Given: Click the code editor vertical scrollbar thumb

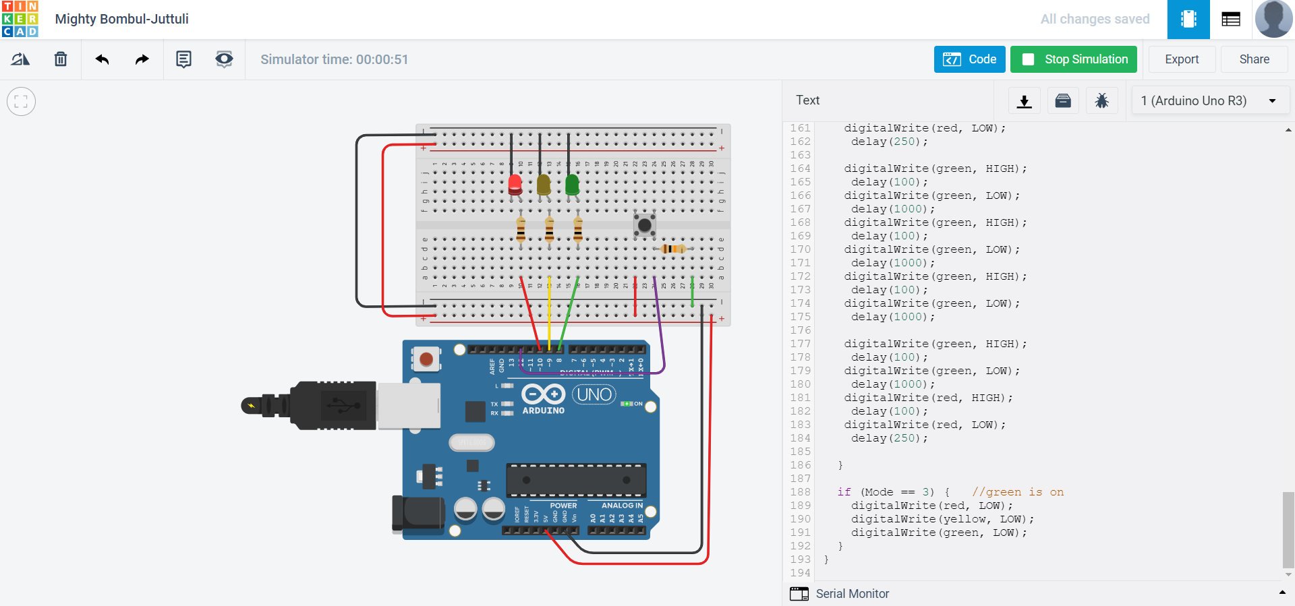Looking at the screenshot, I should [x=1288, y=531].
